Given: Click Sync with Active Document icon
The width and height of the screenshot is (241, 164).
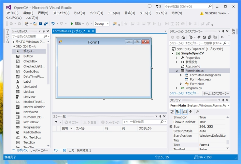Looking at the screenshot, I should tap(199, 37).
